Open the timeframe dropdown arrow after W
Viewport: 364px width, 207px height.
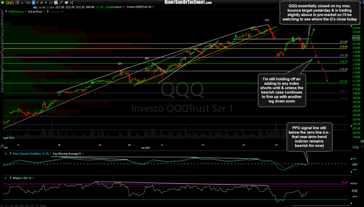(46, 3)
